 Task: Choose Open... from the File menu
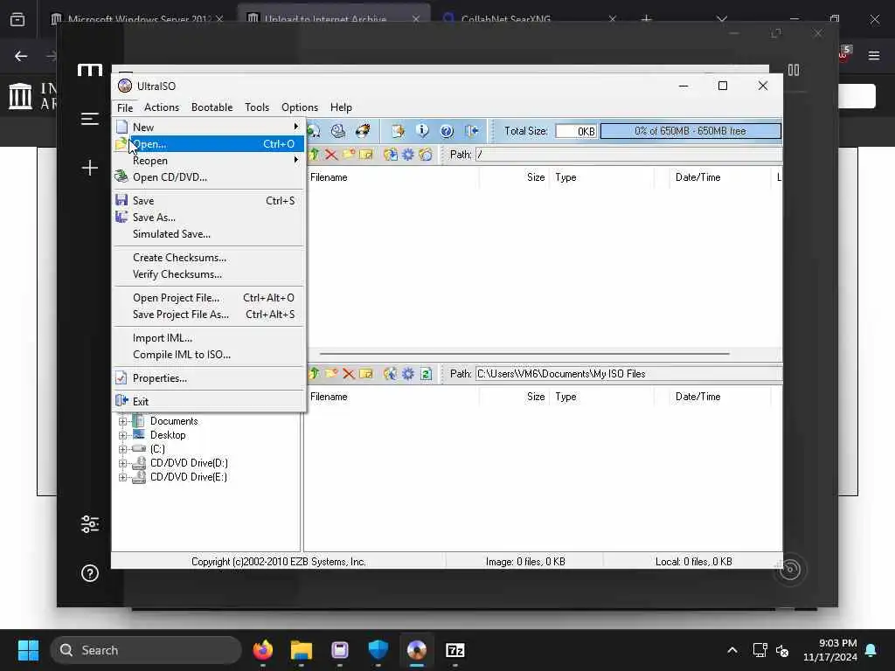pyautogui.click(x=208, y=144)
